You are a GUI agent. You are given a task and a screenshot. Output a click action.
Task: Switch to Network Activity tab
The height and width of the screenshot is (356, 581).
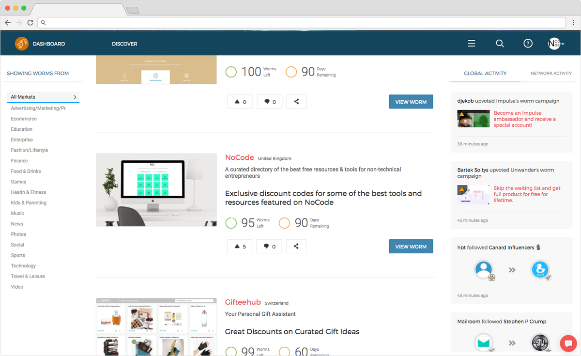coord(551,74)
